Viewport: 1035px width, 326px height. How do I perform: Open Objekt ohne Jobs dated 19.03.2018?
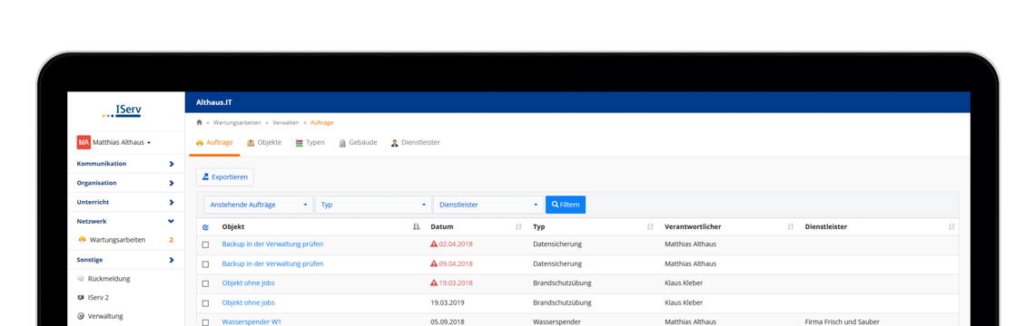click(x=248, y=283)
